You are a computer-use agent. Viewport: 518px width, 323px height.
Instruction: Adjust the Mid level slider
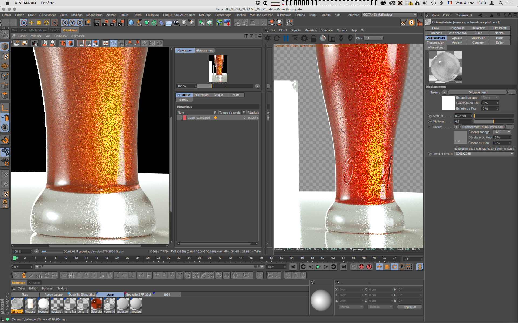(494, 121)
